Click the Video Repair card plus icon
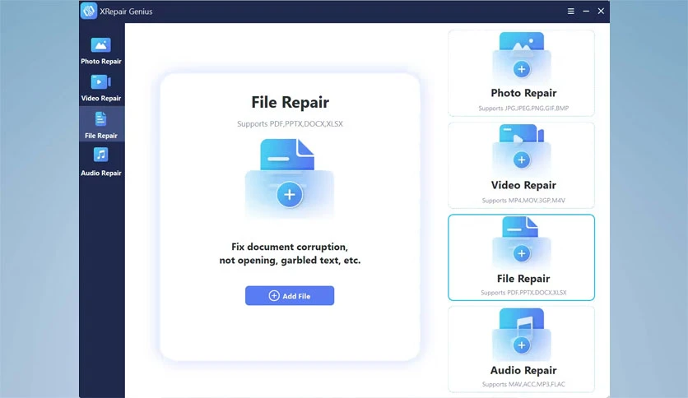Image resolution: width=688 pixels, height=398 pixels. point(522,160)
